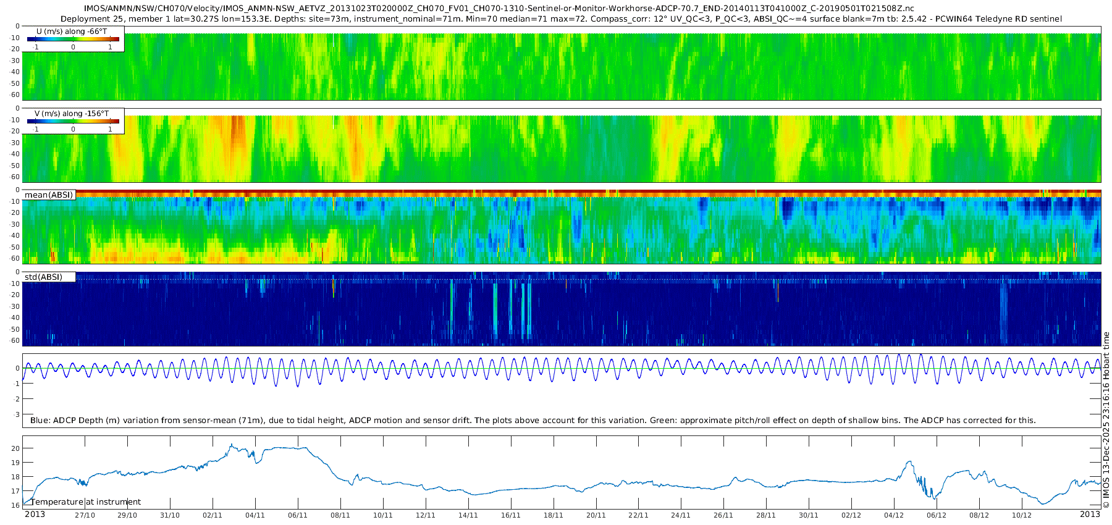The width and height of the screenshot is (1112, 525).
Task: Click the 'Temperature at instrument' label
Action: click(86, 502)
